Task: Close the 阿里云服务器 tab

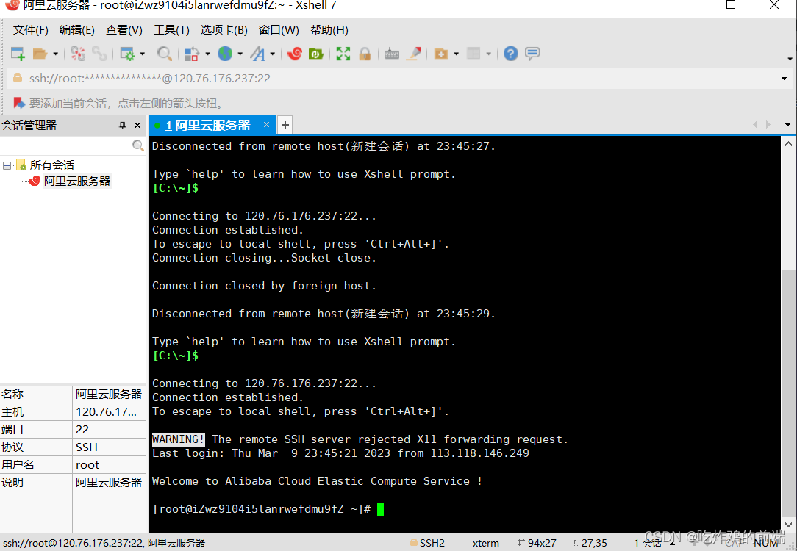Action: tap(266, 124)
